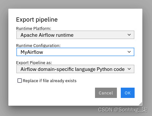This screenshot has height=116, width=152.
Task: Click the chevron arrow beside Apache Airflow runtime
Action: (129, 35)
